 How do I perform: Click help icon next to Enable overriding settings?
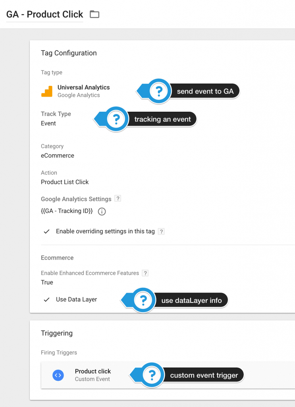pyautogui.click(x=161, y=231)
